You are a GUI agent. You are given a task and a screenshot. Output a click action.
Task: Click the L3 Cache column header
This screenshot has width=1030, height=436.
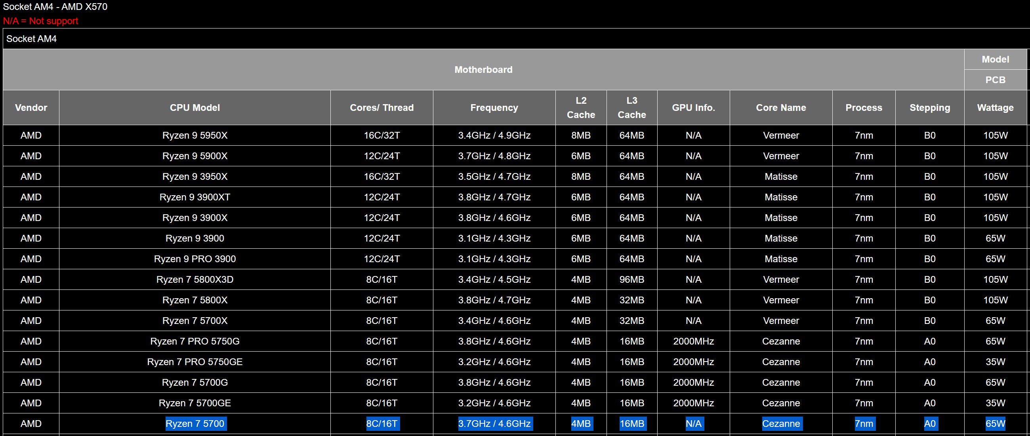pos(632,107)
